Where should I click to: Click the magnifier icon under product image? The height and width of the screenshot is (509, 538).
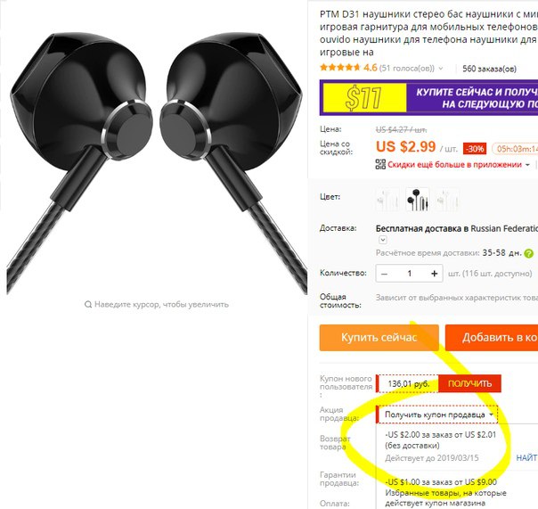(88, 304)
